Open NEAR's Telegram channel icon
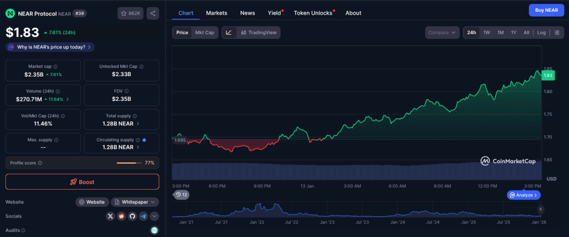569x237 pixels. 143,216
